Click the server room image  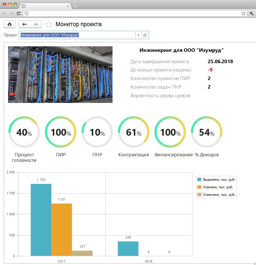pos(60,74)
